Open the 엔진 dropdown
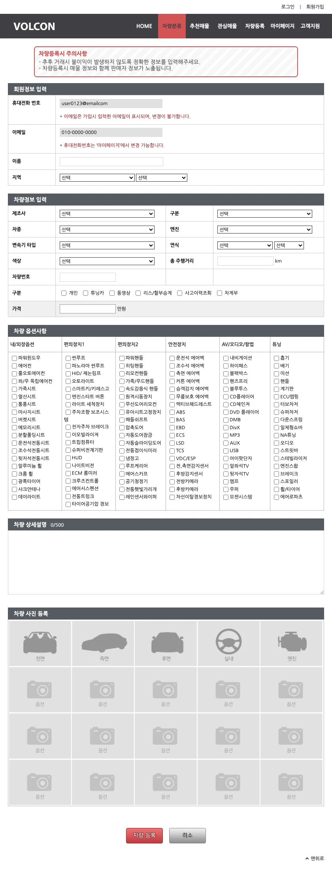Viewport: 332px width, 881px height. pyautogui.click(x=265, y=230)
